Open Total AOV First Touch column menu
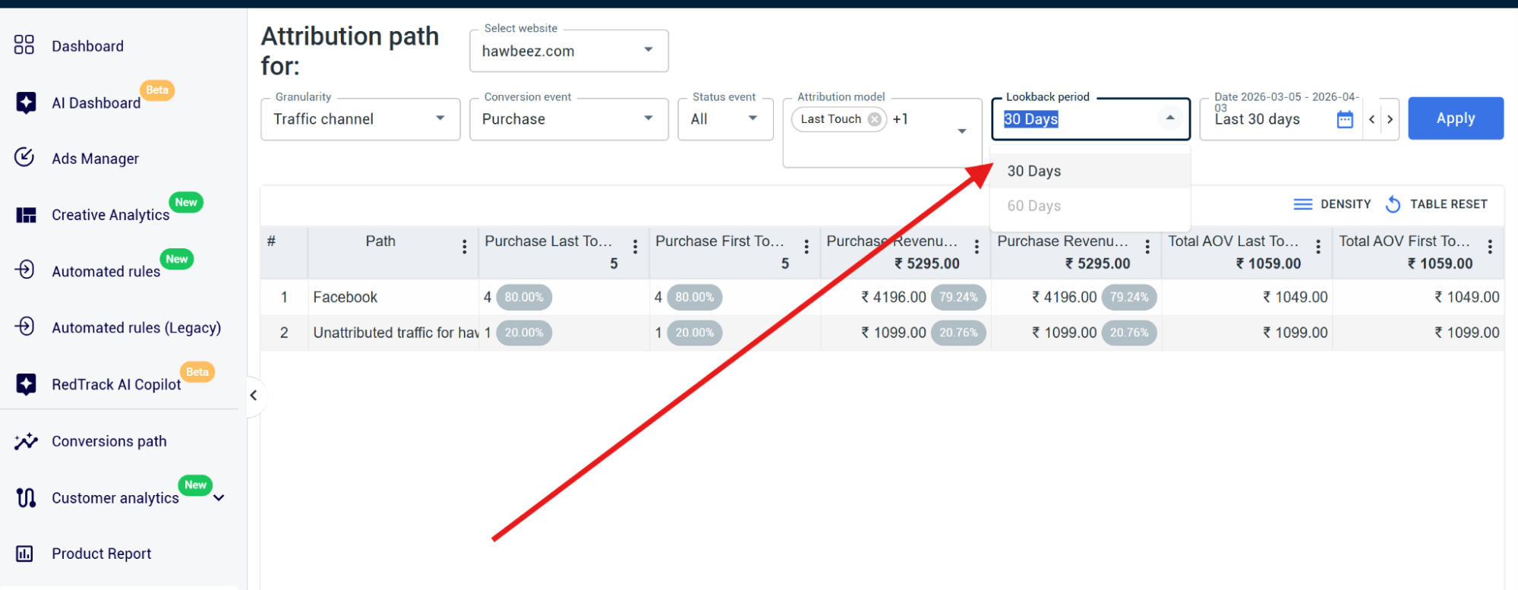Viewport: 1518px width, 590px height. click(1490, 246)
